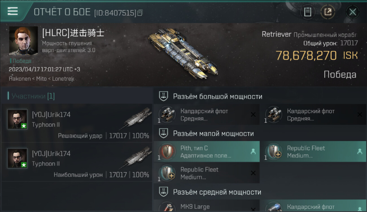The width and height of the screenshot is (367, 212).
Task: Share the battle report externally
Action: click(x=328, y=12)
